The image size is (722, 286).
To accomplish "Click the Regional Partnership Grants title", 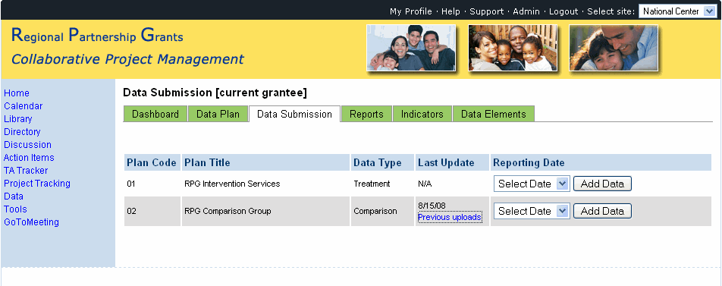I will 97,36.
